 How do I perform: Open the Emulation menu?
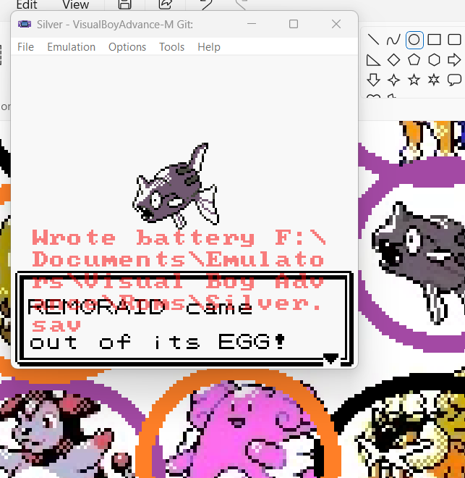[71, 47]
